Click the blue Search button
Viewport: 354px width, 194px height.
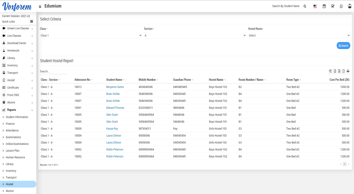343,46
